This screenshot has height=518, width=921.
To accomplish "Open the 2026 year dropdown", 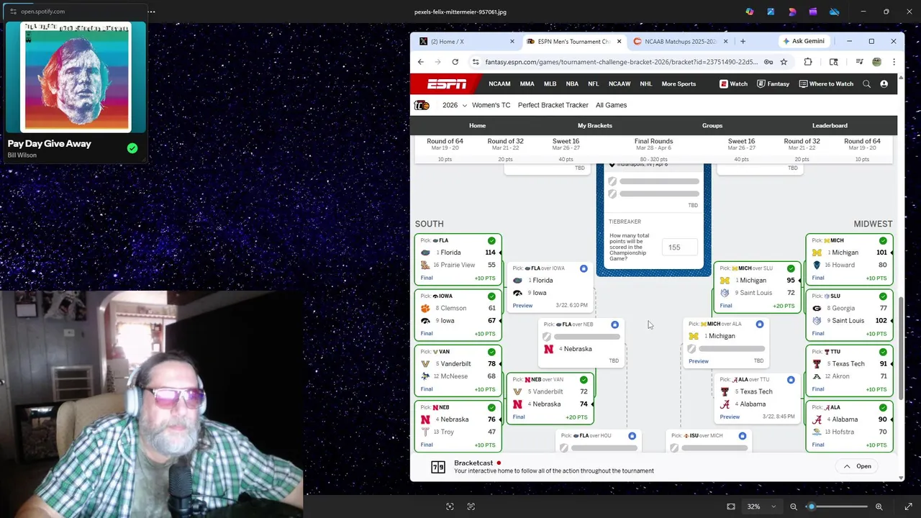I will click(454, 105).
